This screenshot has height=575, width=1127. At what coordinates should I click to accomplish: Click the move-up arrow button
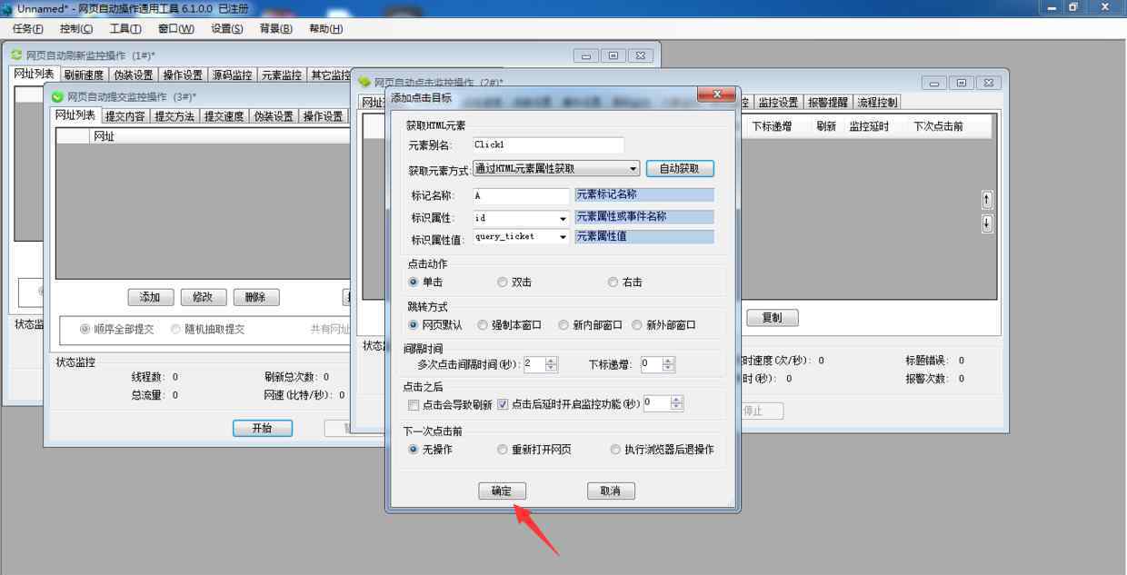tap(987, 200)
